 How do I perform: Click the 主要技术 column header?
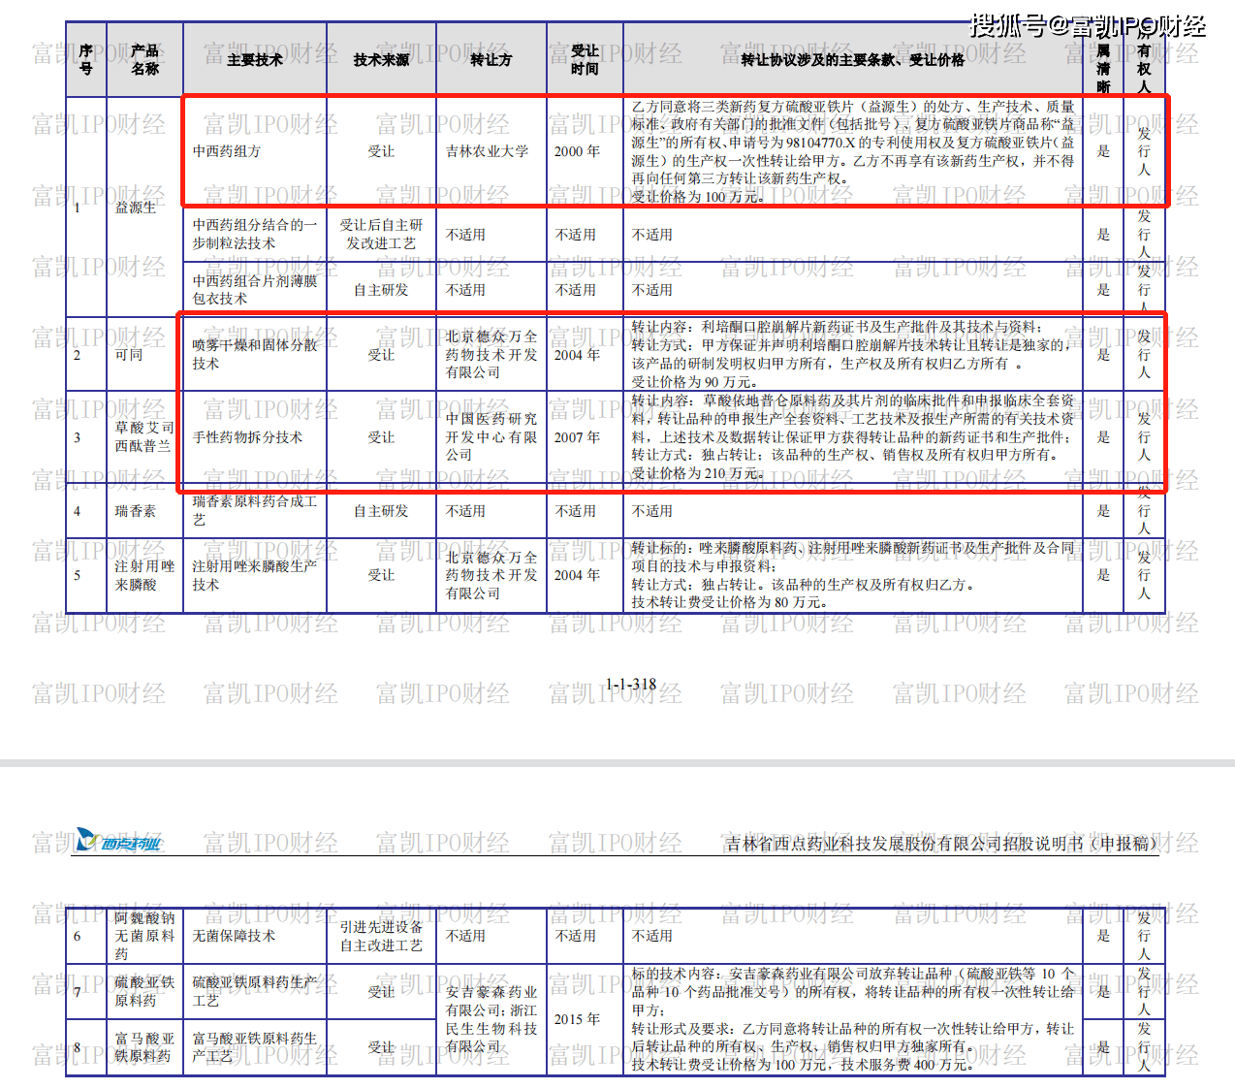click(x=255, y=60)
